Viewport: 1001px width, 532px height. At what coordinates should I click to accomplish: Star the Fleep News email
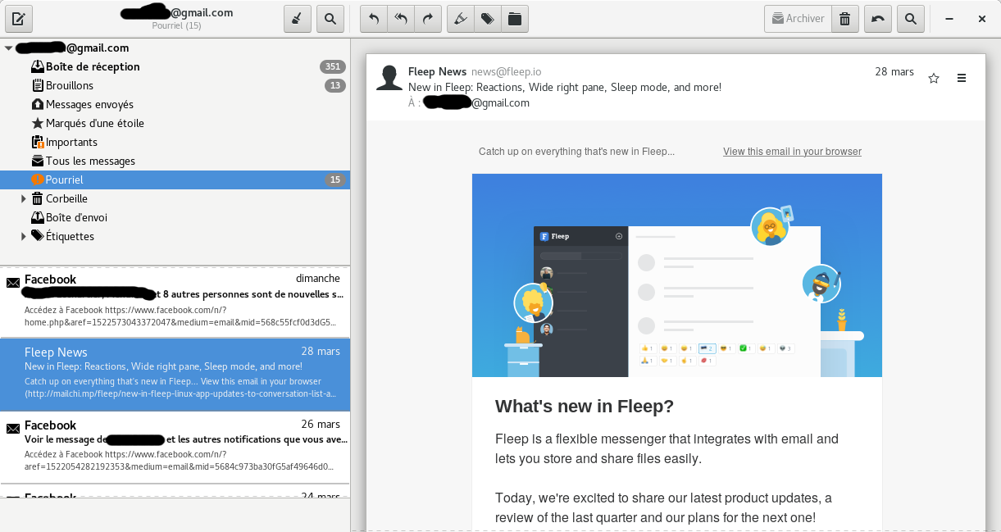pyautogui.click(x=933, y=79)
